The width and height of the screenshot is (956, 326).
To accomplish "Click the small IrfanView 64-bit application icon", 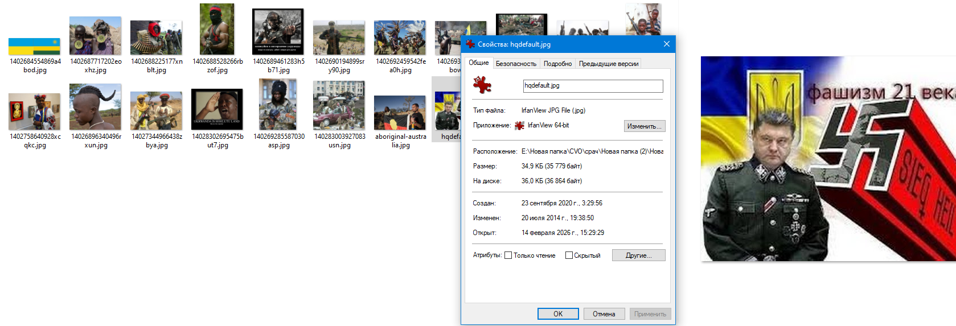I will (519, 126).
